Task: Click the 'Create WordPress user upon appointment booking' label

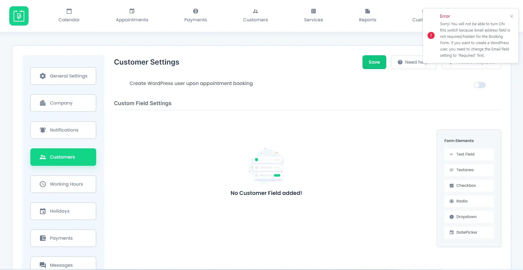Action: tap(191, 83)
